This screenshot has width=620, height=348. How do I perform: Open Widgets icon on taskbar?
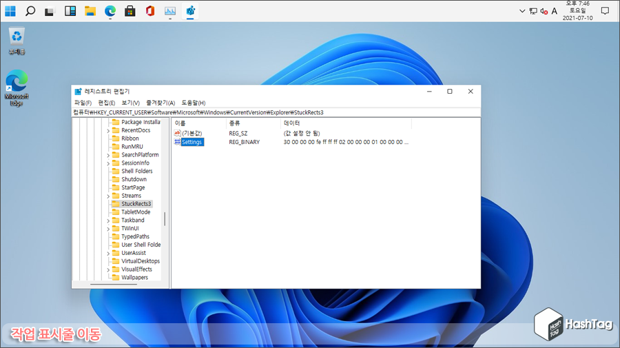pos(70,11)
